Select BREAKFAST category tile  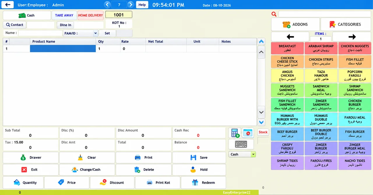click(287, 48)
